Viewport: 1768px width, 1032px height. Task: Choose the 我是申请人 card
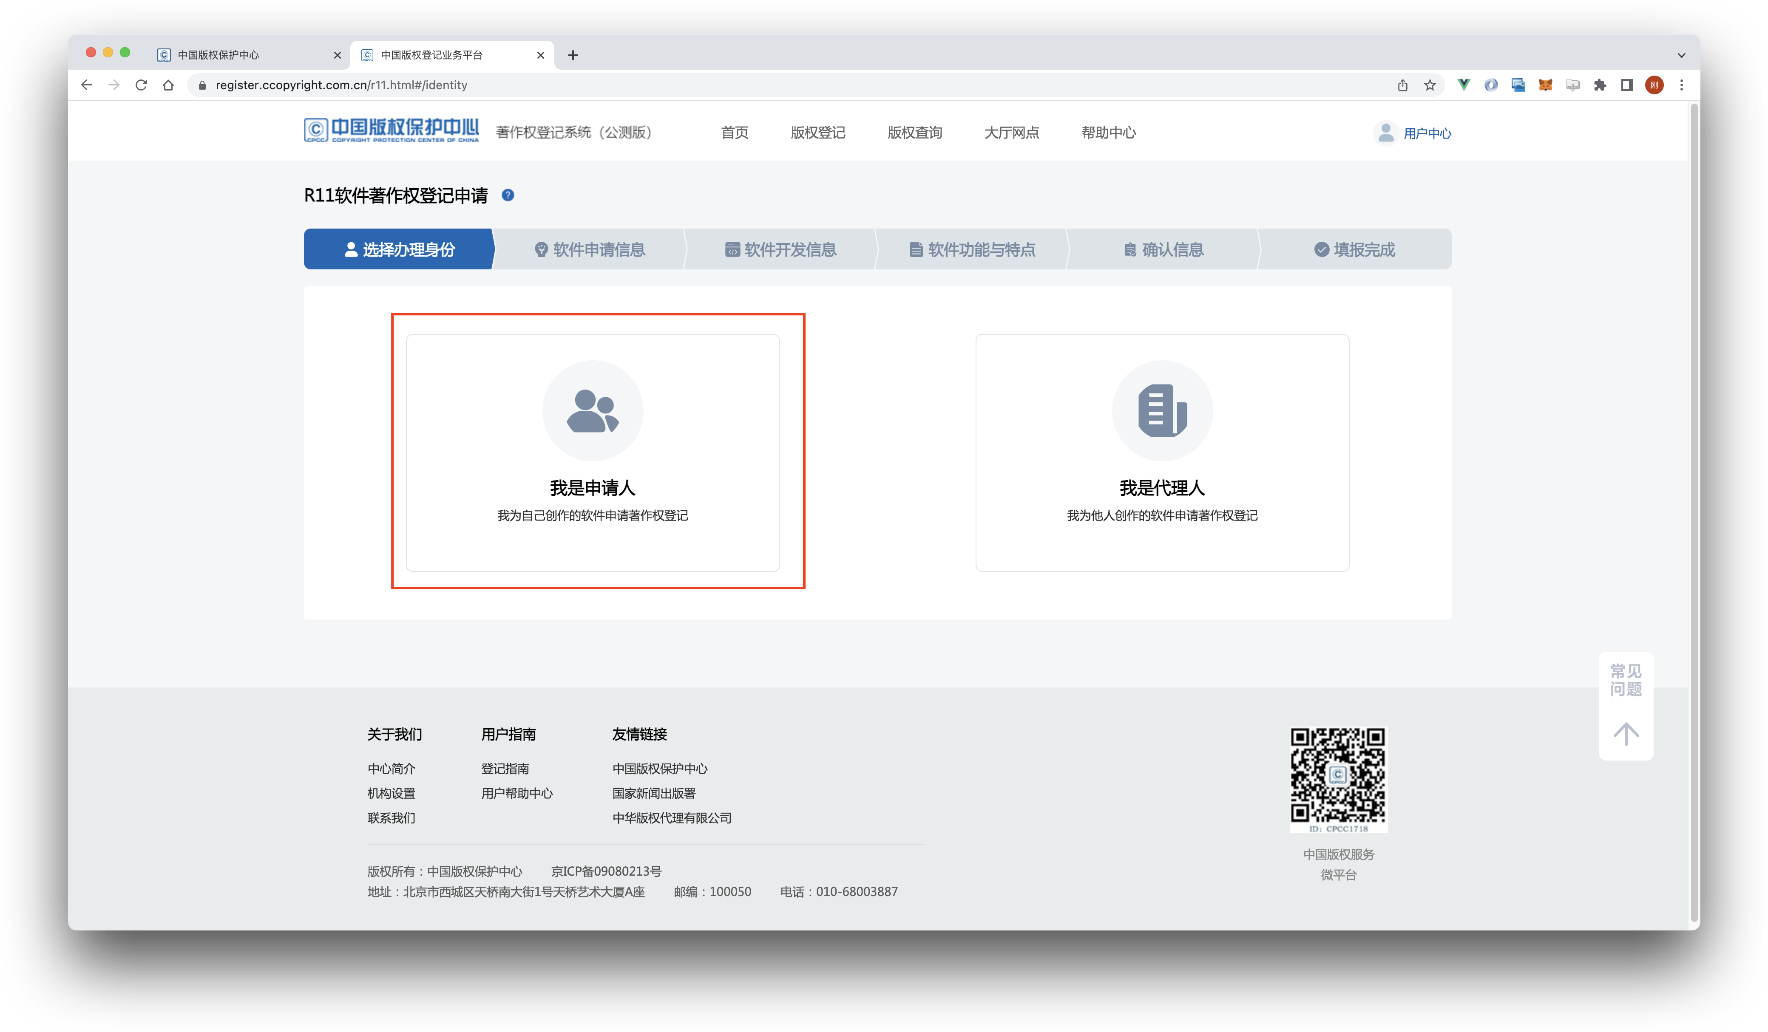pos(593,452)
